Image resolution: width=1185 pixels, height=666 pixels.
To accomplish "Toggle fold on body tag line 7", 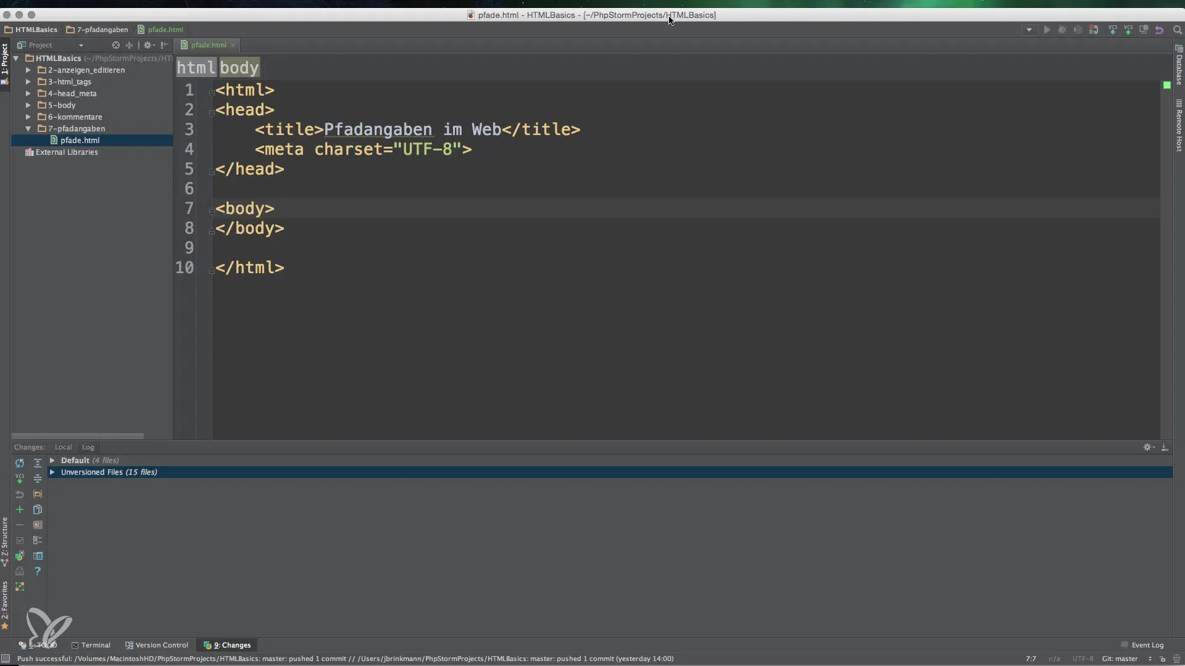I will pos(212,212).
